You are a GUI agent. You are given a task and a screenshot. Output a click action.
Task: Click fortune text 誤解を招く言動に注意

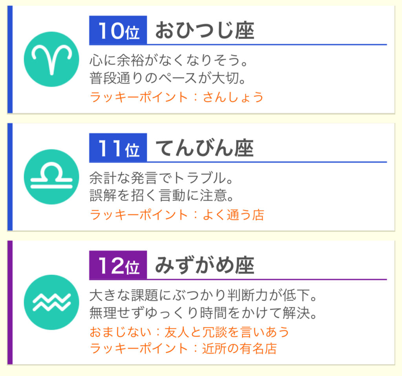(162, 195)
